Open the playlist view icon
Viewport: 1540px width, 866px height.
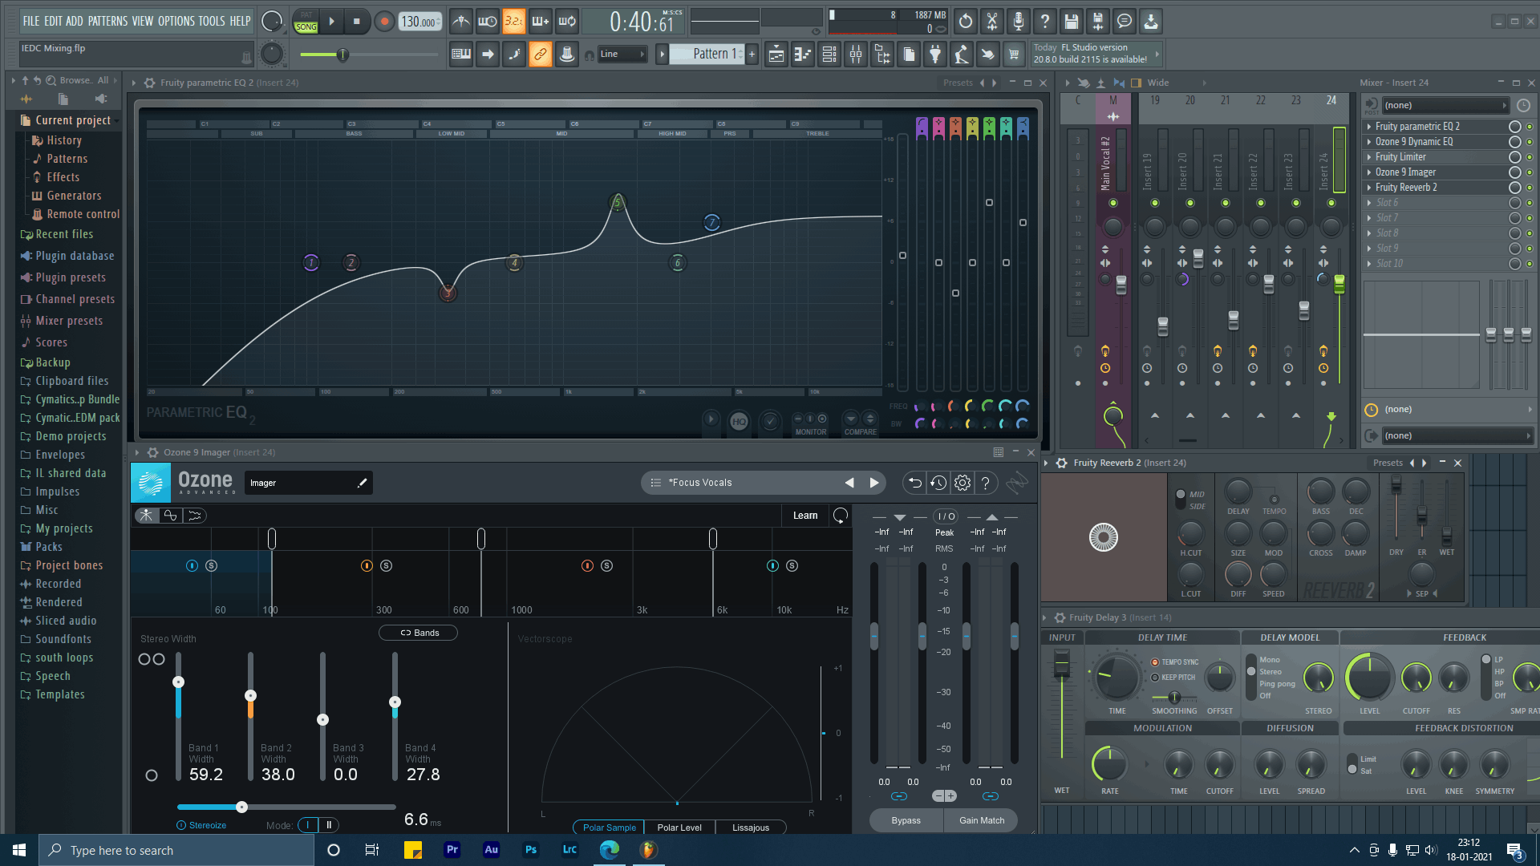[x=776, y=55]
